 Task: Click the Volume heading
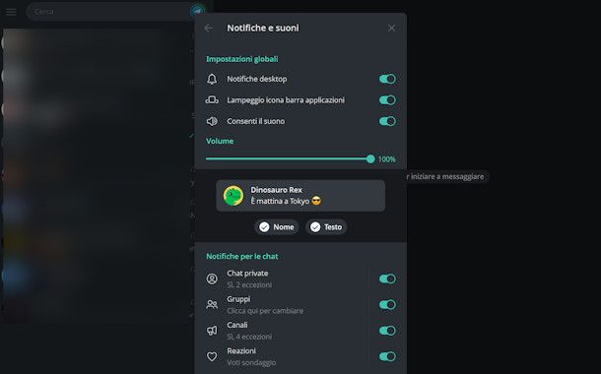point(220,141)
